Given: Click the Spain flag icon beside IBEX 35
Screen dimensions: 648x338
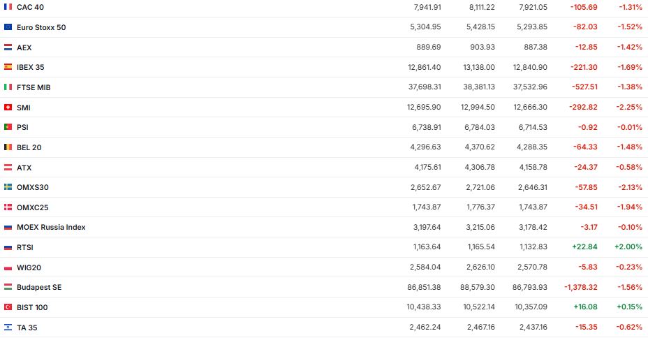Looking at the screenshot, I should click(x=8, y=67).
